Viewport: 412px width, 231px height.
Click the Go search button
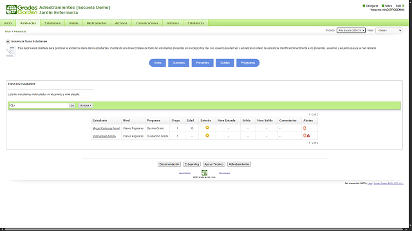coord(72,105)
